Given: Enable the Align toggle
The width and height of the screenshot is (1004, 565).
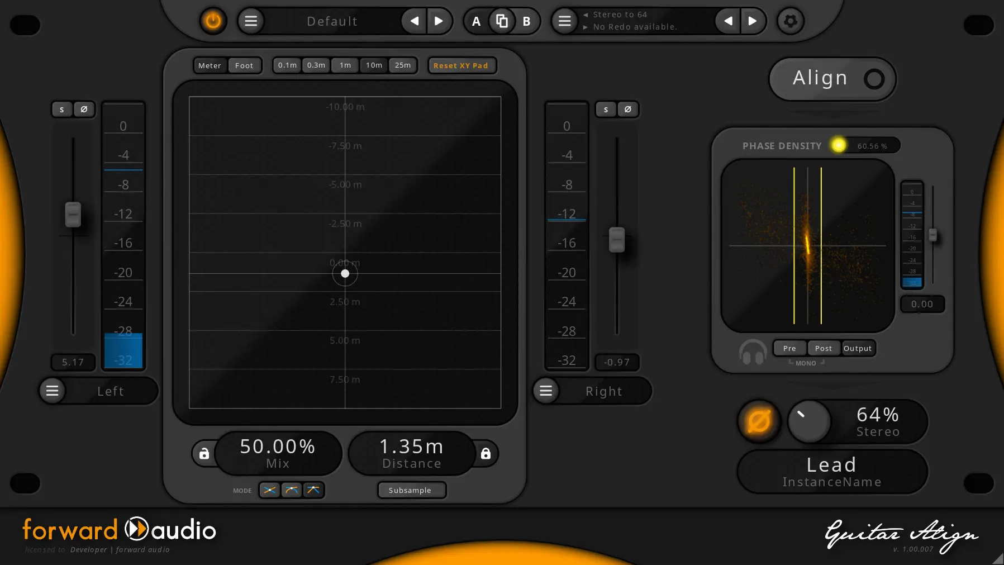Looking at the screenshot, I should (x=873, y=79).
